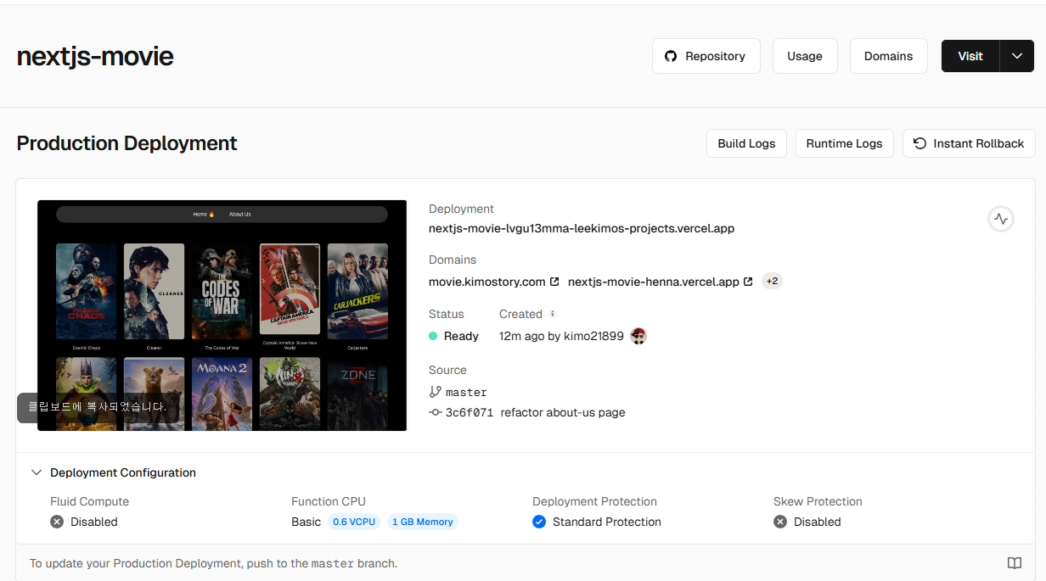Click external link icon beside nextjs-movie-henna.vercel.app

748,282
